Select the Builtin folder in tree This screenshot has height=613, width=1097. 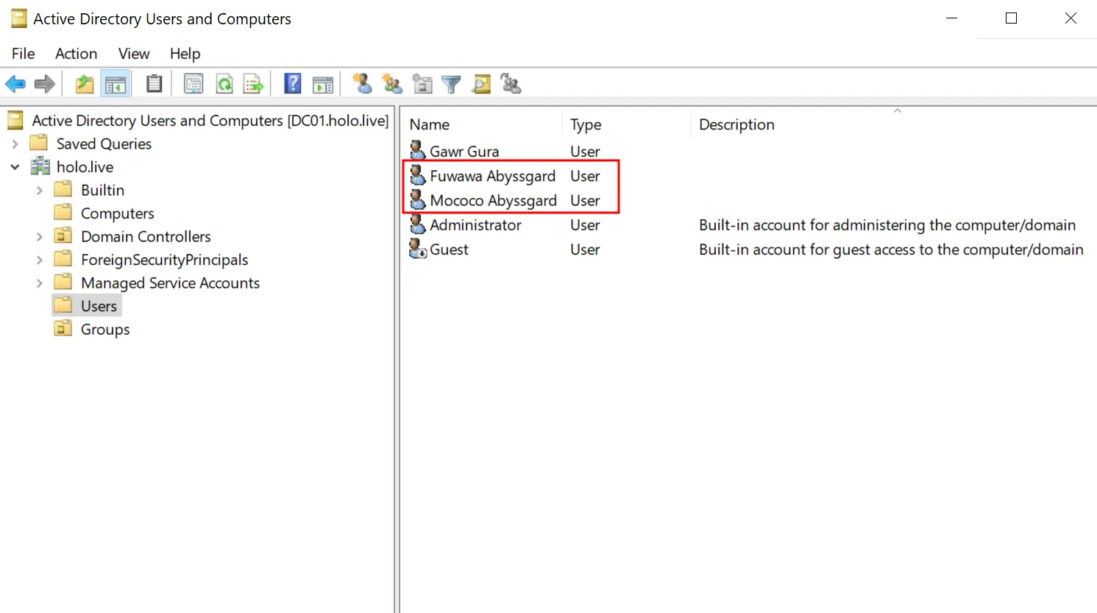click(x=103, y=191)
